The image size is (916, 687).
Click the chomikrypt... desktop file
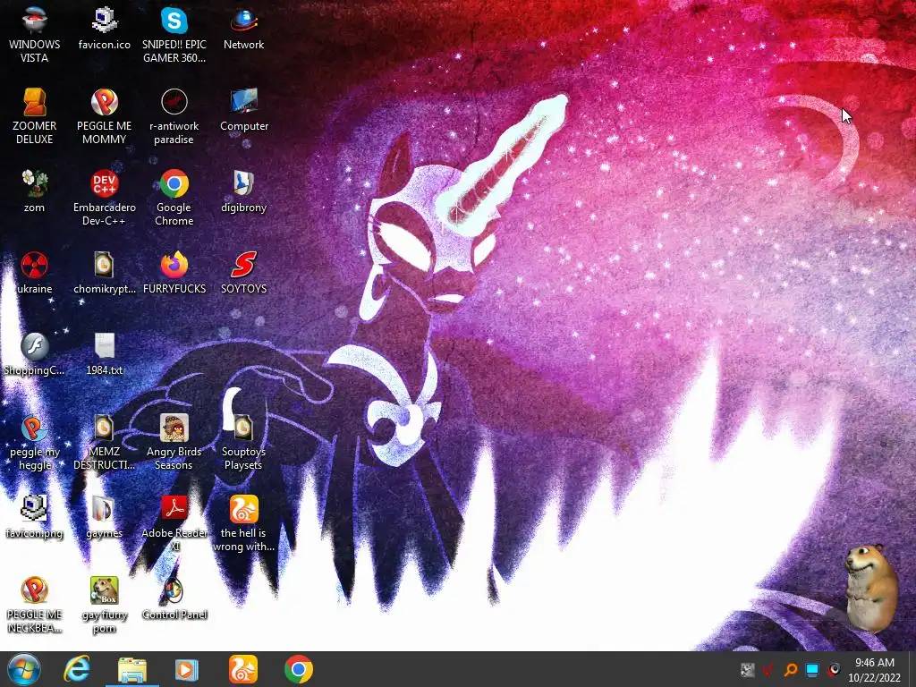point(104,274)
